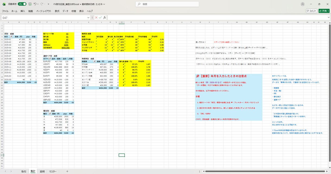Open the データ ribbon tab

(65, 11)
